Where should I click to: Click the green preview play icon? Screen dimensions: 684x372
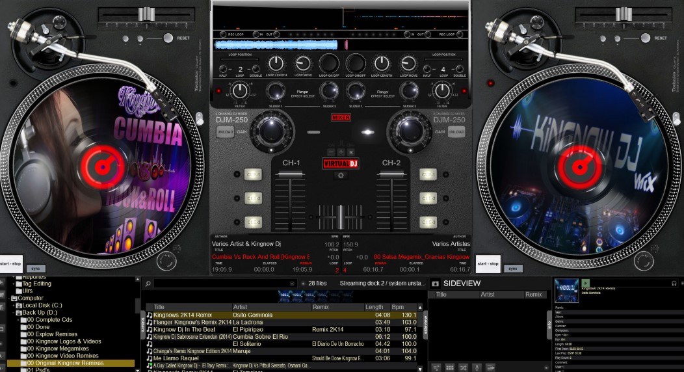click(x=585, y=283)
